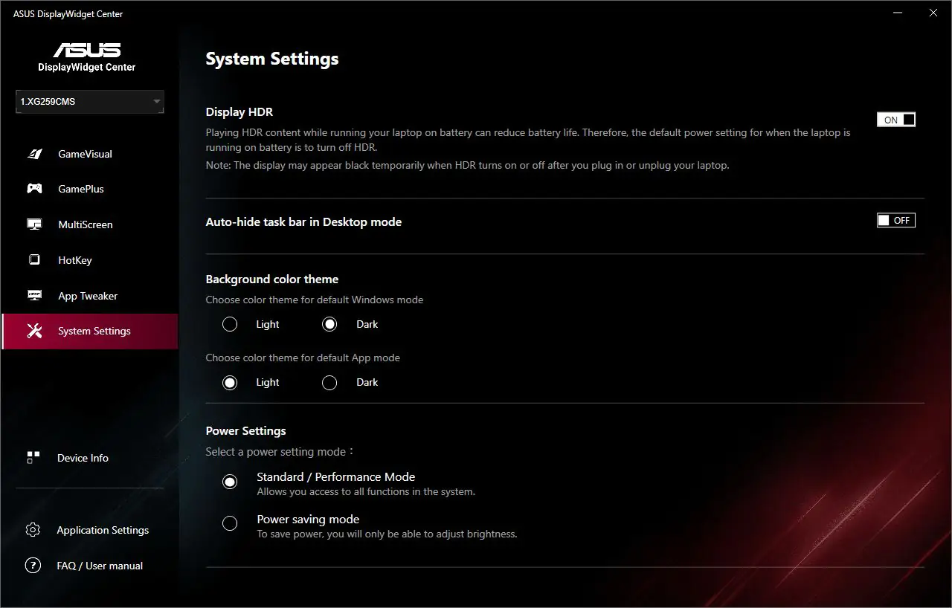Viewport: 952px width, 608px height.
Task: Select Standard / Performance Mode option
Action: click(x=230, y=482)
